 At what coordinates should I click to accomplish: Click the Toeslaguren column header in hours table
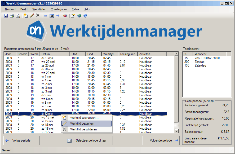point(128,54)
